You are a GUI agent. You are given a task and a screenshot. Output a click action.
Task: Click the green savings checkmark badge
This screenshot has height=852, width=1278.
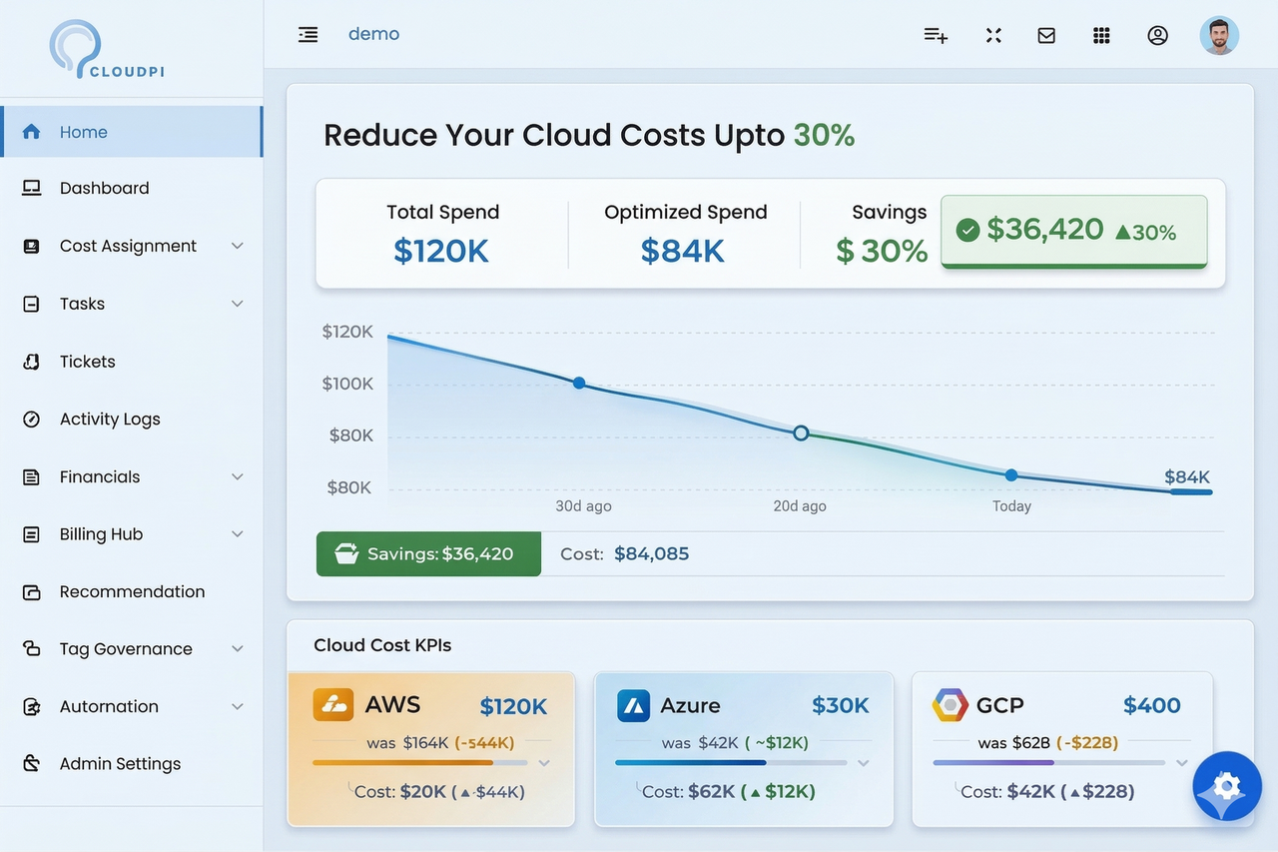click(967, 229)
